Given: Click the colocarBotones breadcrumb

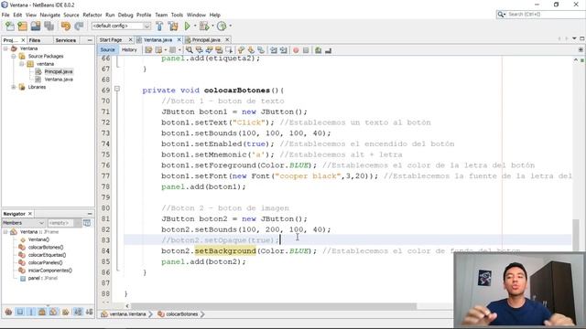Looking at the screenshot, I should [x=181, y=314].
